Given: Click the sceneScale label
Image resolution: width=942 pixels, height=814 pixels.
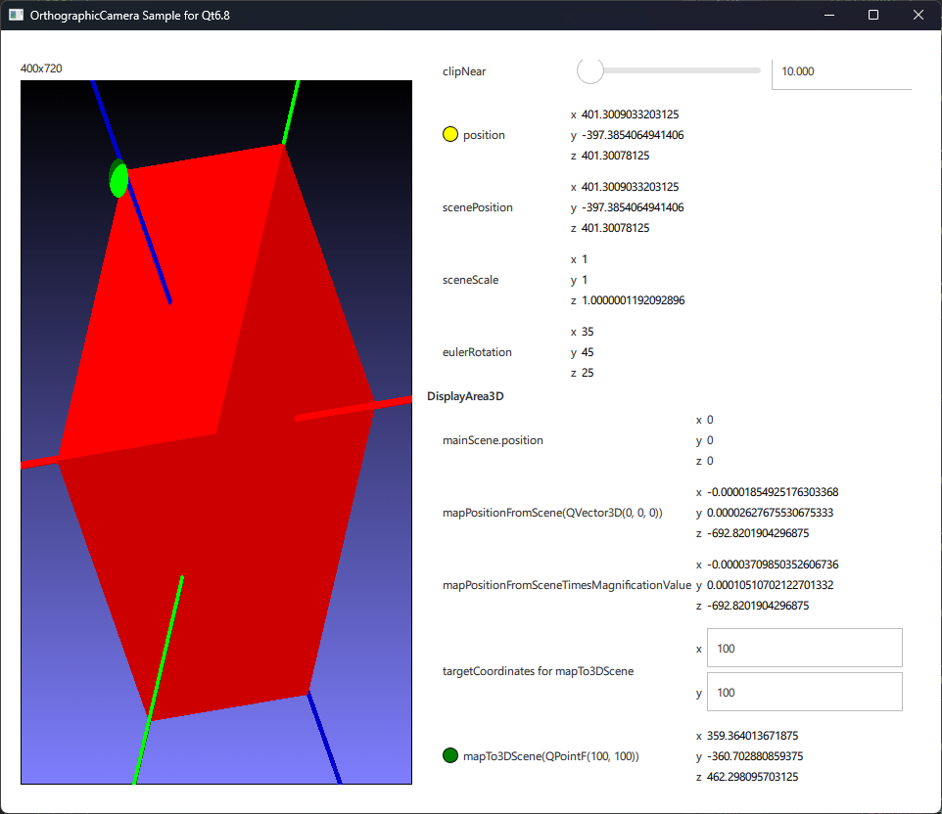Looking at the screenshot, I should click(x=470, y=280).
